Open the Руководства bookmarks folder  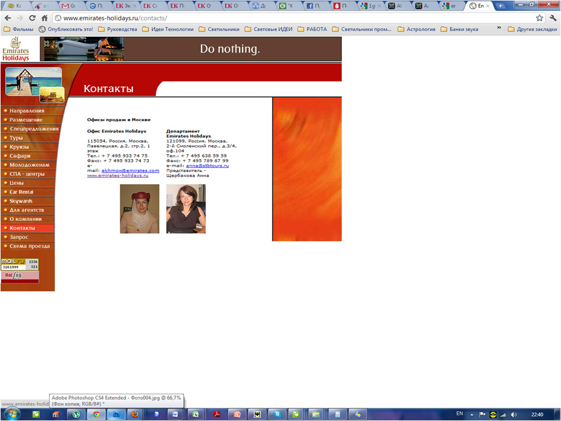coord(117,29)
